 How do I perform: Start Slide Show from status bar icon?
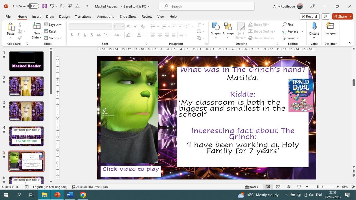point(299,187)
